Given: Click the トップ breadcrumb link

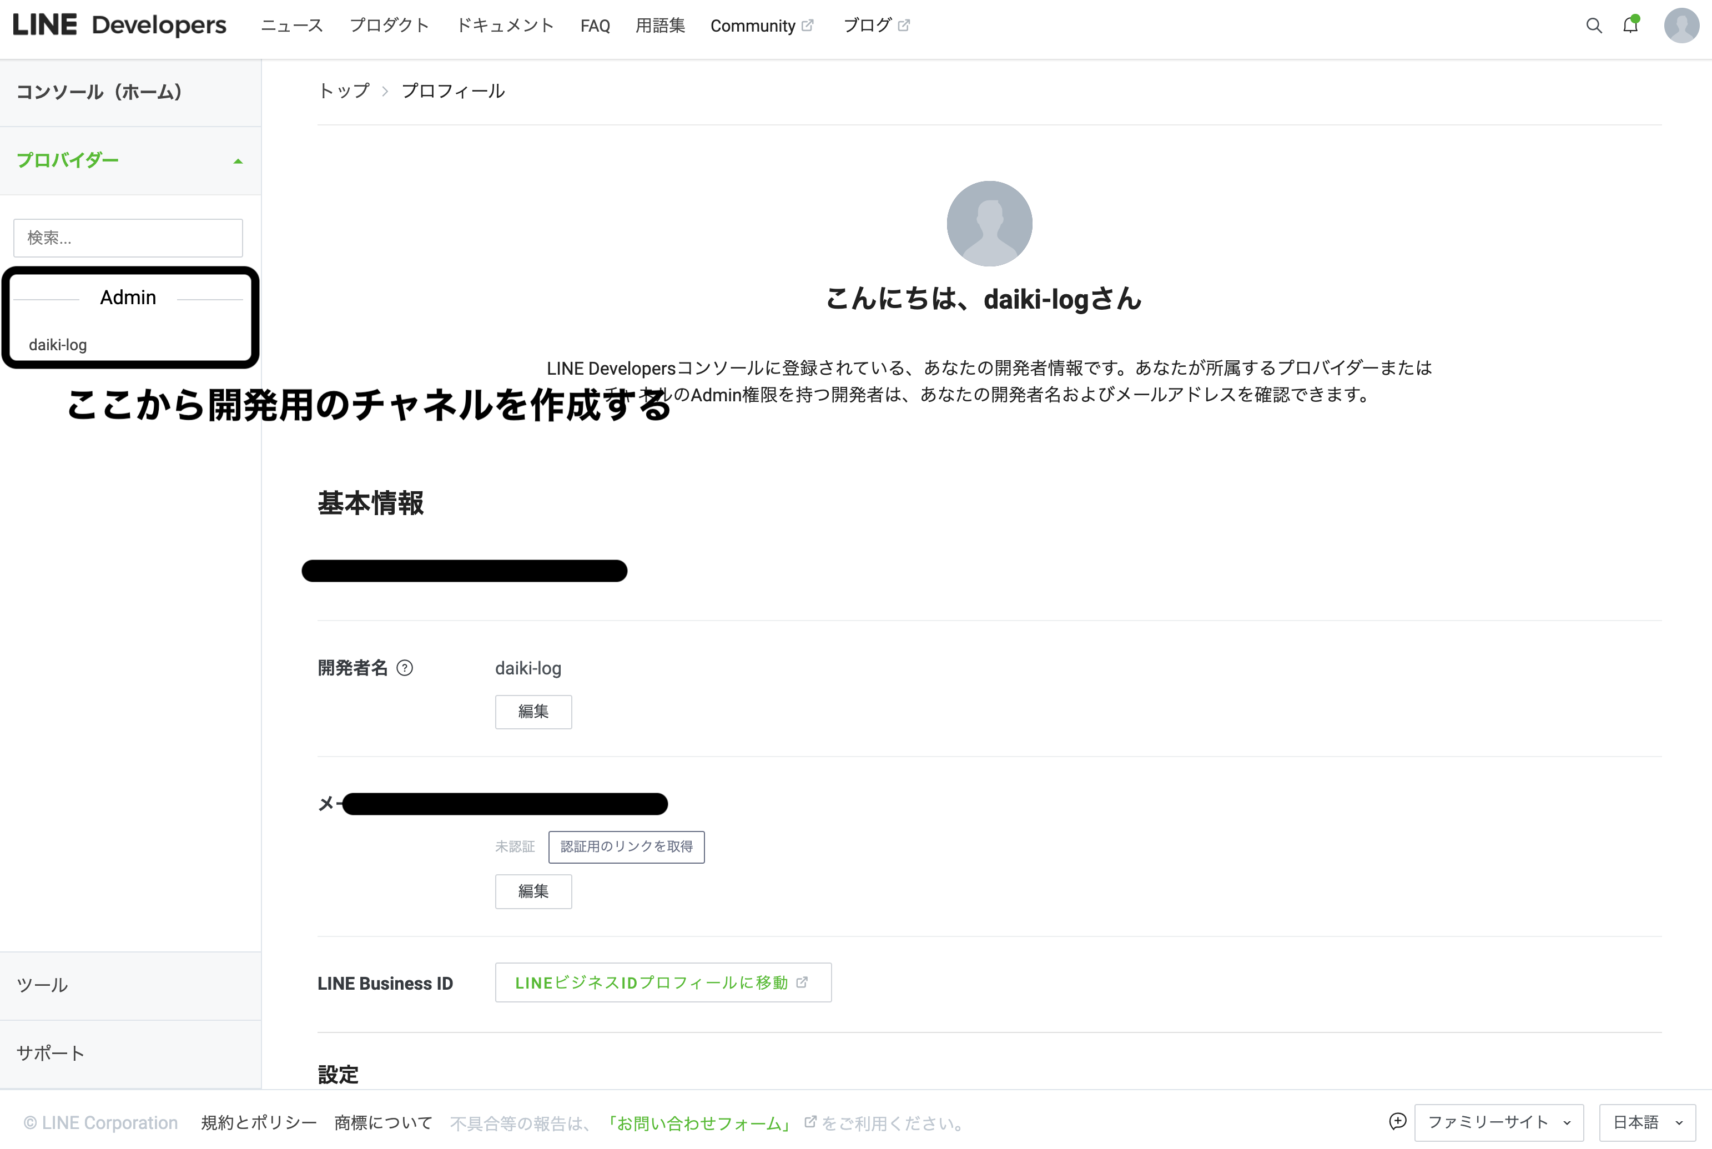Looking at the screenshot, I should click(x=344, y=91).
